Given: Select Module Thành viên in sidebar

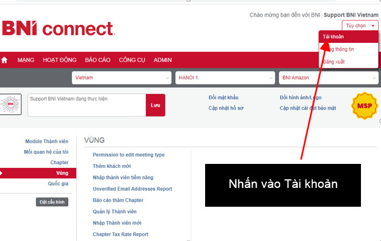Looking at the screenshot, I should (46, 142).
